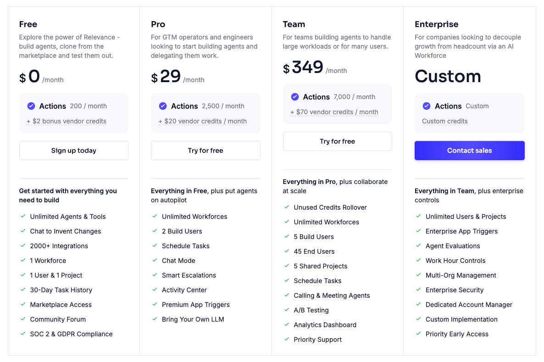Screen dimensions: 544x362
Task: Click the Team plan Actions checkmark badge
Action: pos(295,97)
